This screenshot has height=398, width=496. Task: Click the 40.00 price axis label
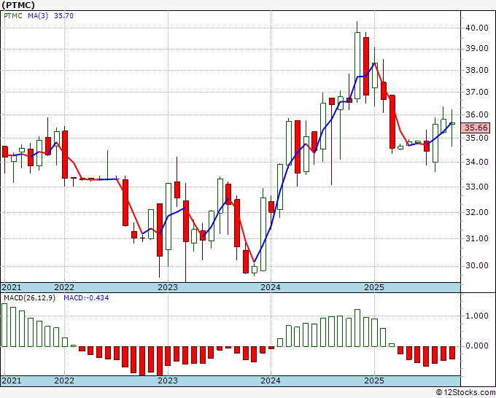[478, 28]
